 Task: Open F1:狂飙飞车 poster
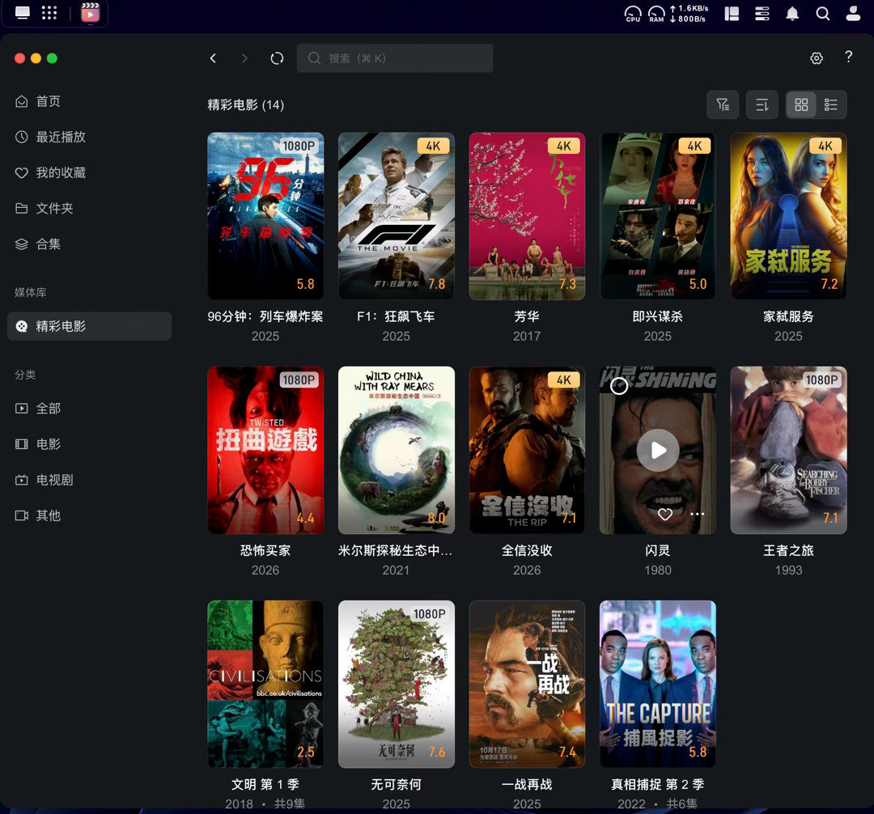397,216
